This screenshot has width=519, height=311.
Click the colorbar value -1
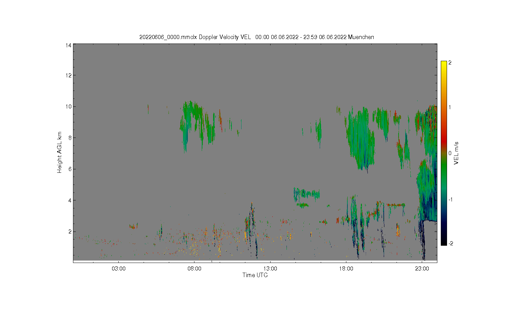(450, 200)
